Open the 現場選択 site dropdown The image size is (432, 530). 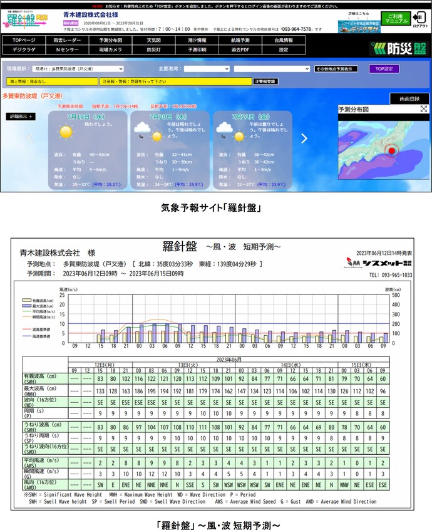[x=78, y=69]
